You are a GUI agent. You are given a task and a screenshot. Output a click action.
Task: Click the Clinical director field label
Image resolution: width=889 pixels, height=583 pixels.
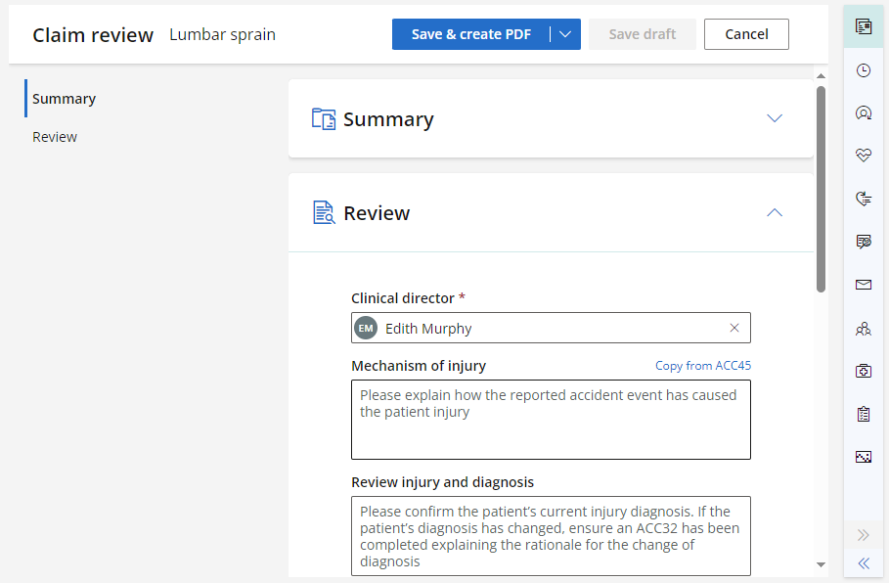tap(403, 297)
